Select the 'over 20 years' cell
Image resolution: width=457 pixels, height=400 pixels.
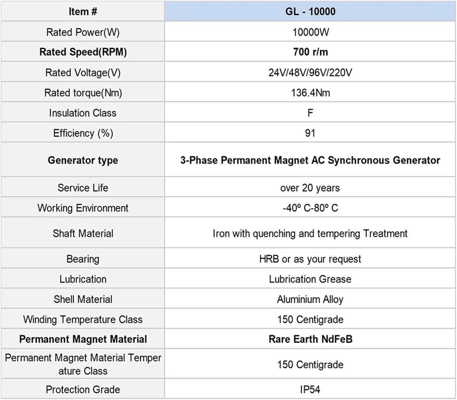(310, 188)
